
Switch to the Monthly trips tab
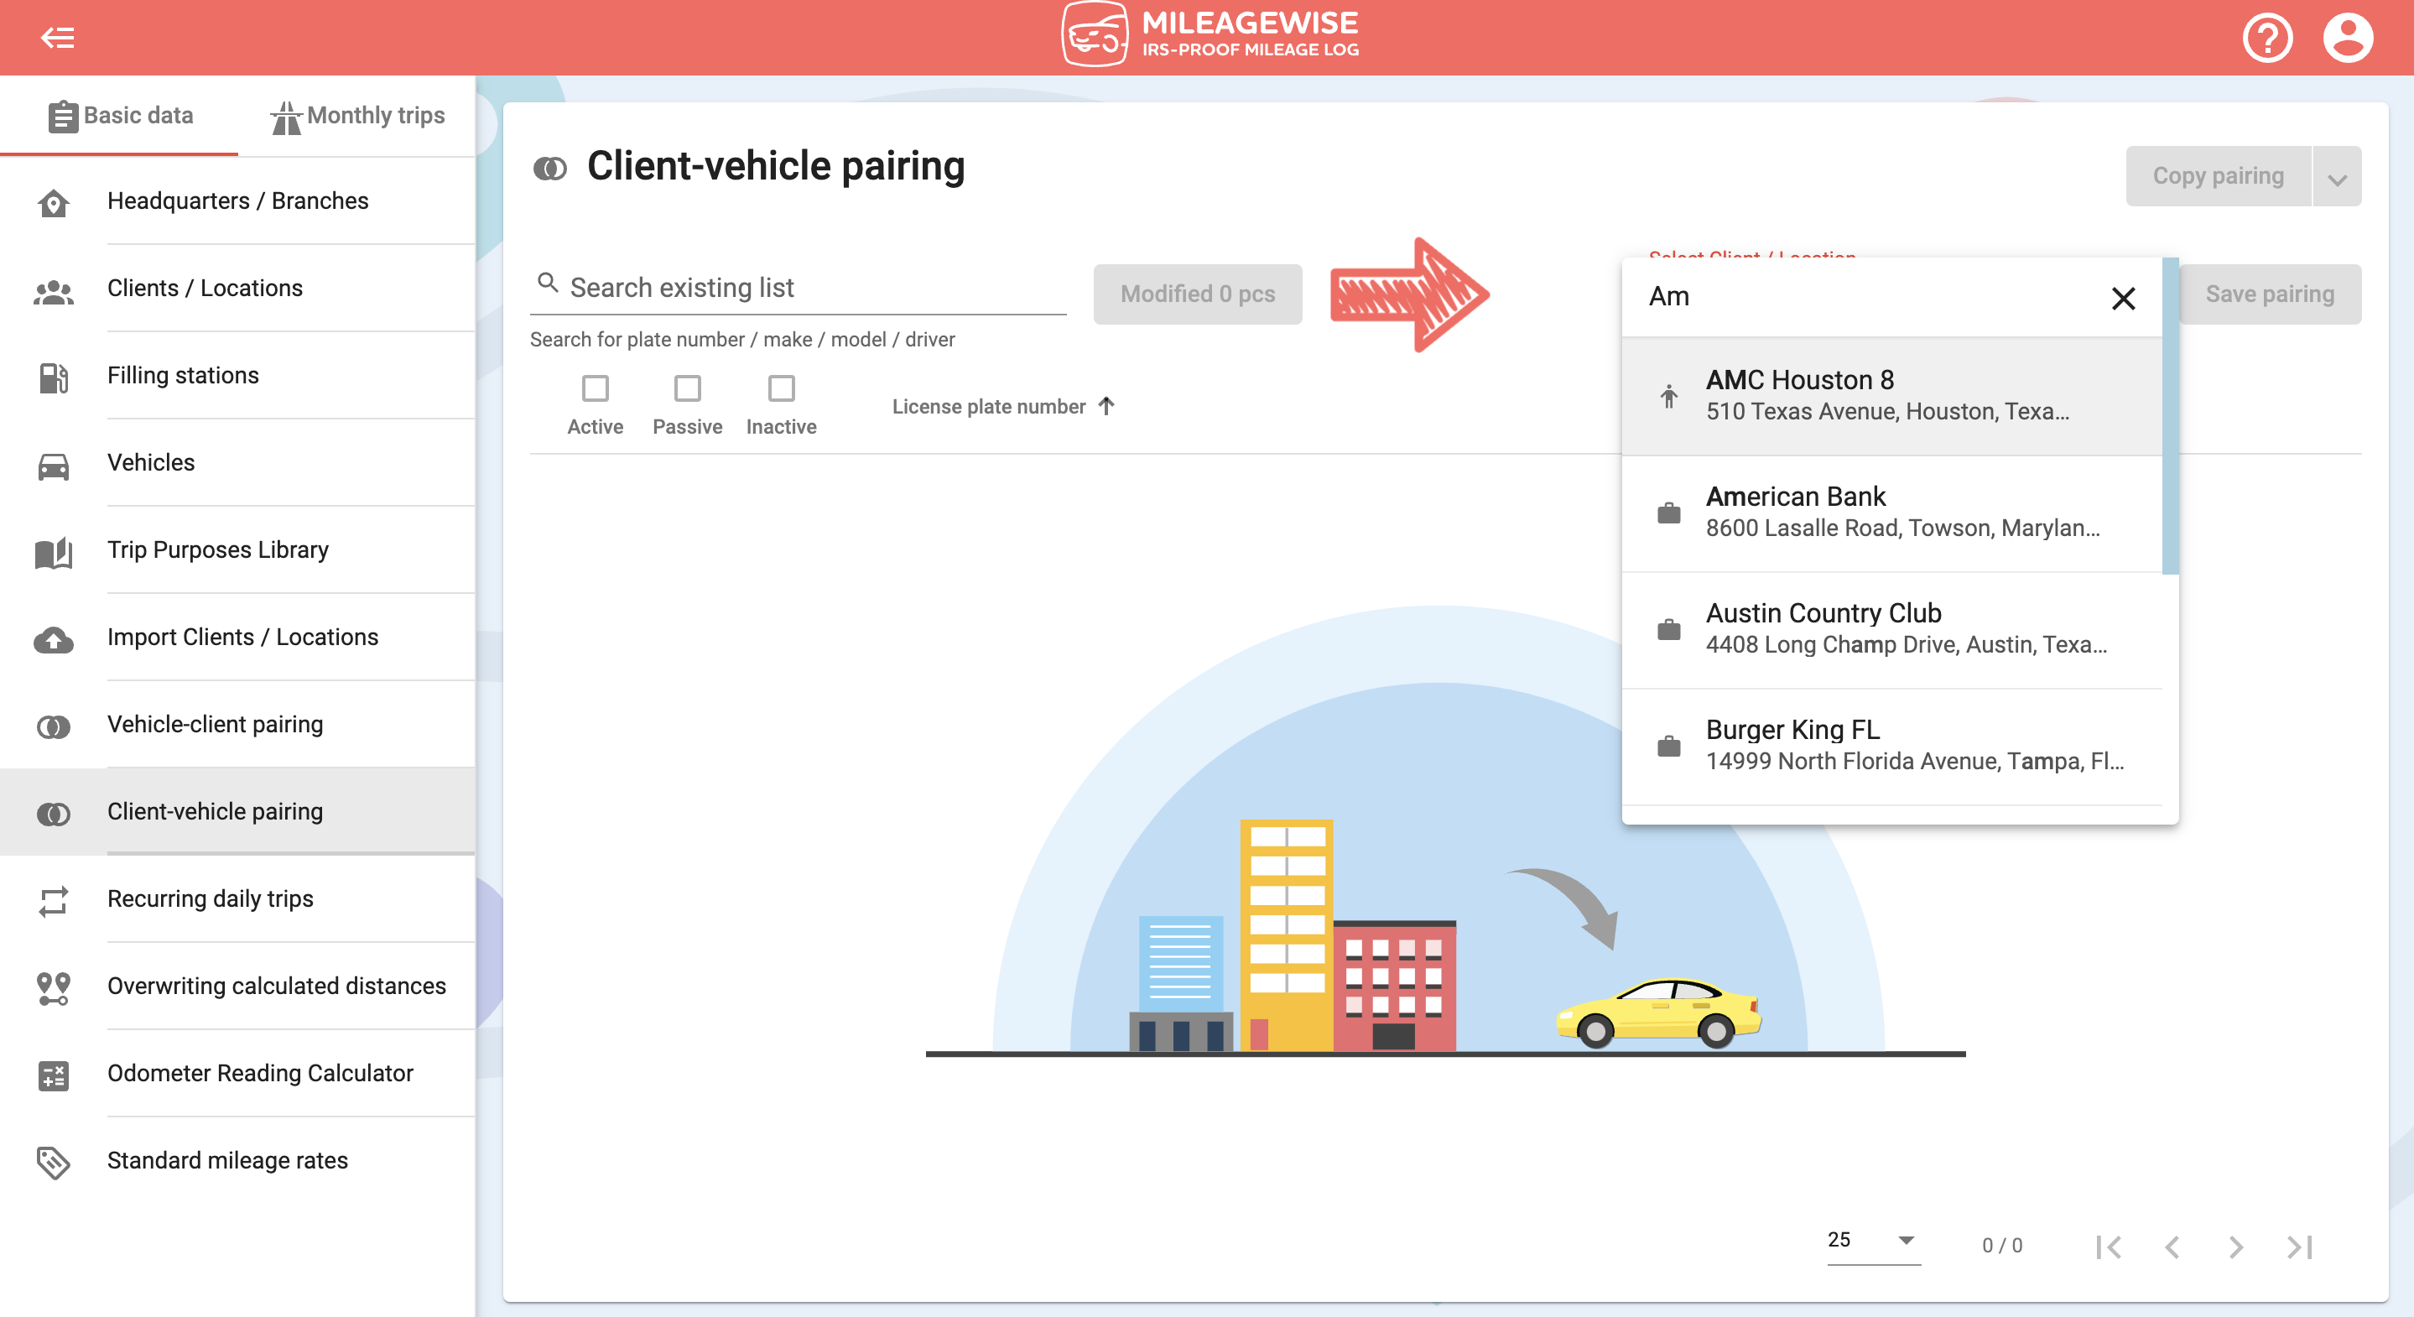pos(357,115)
